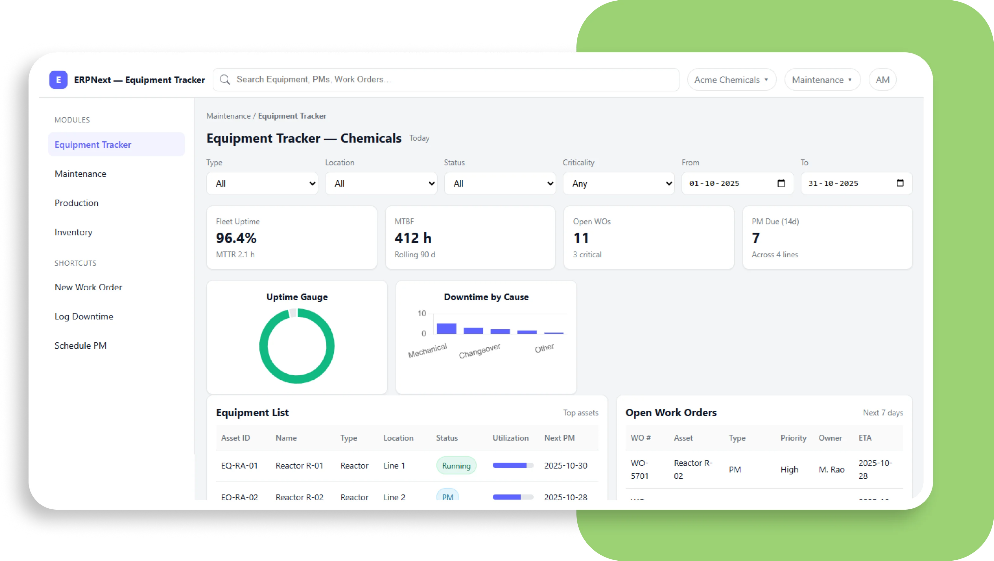The image size is (994, 561).
Task: Open the To date calendar picker icon
Action: [x=900, y=183]
